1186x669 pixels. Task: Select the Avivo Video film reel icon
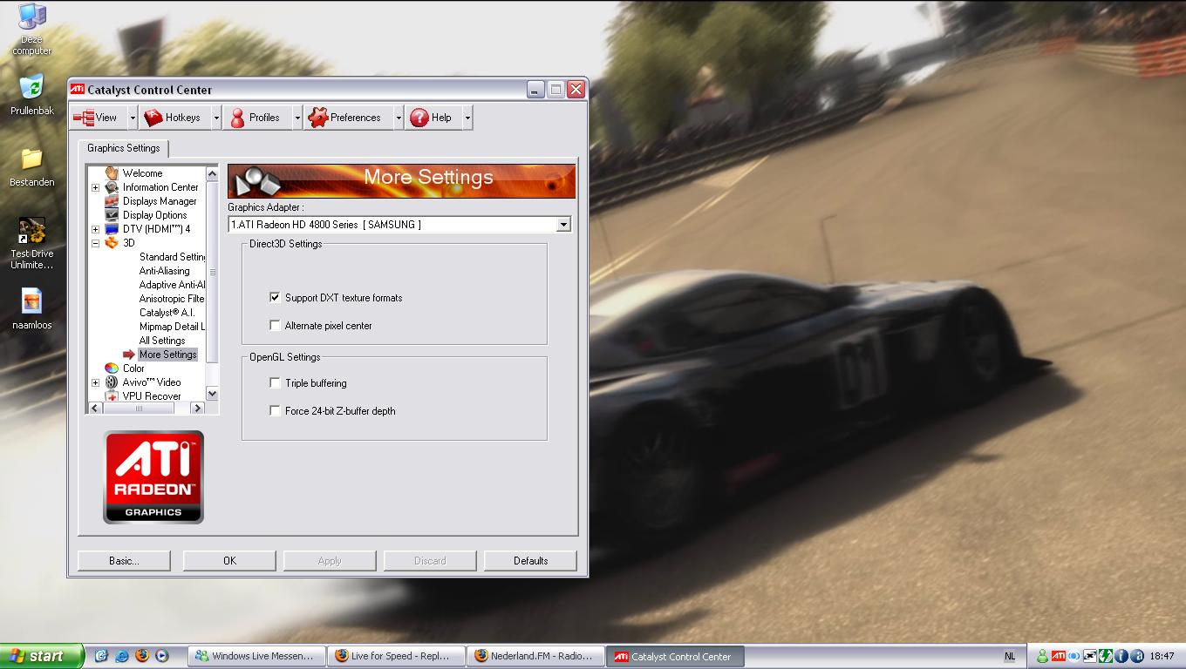tap(112, 382)
